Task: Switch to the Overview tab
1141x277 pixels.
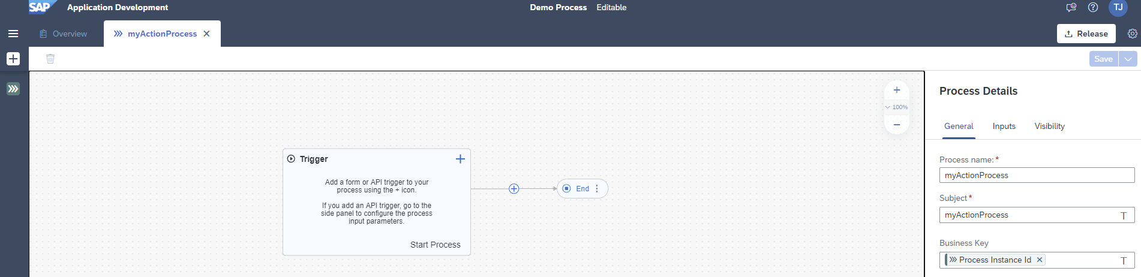Action: coord(64,34)
